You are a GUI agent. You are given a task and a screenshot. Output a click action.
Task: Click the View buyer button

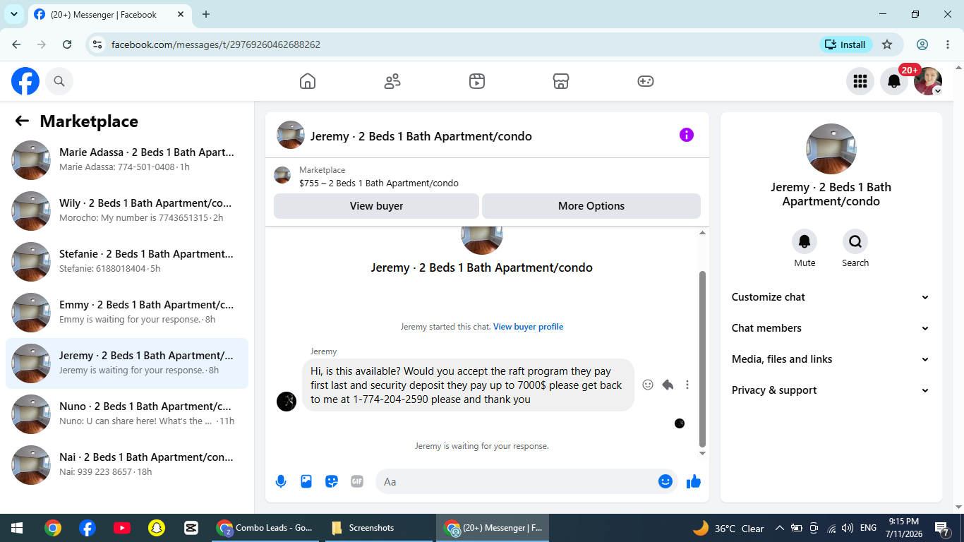click(x=376, y=206)
